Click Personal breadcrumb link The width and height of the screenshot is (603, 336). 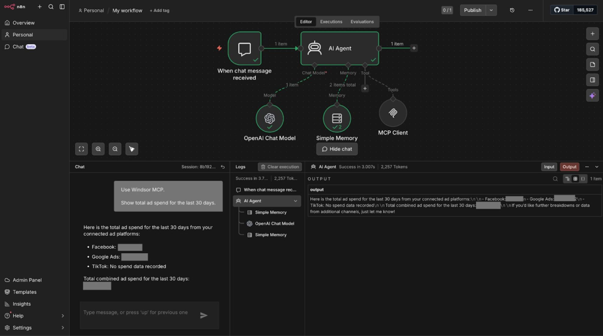[91, 10]
